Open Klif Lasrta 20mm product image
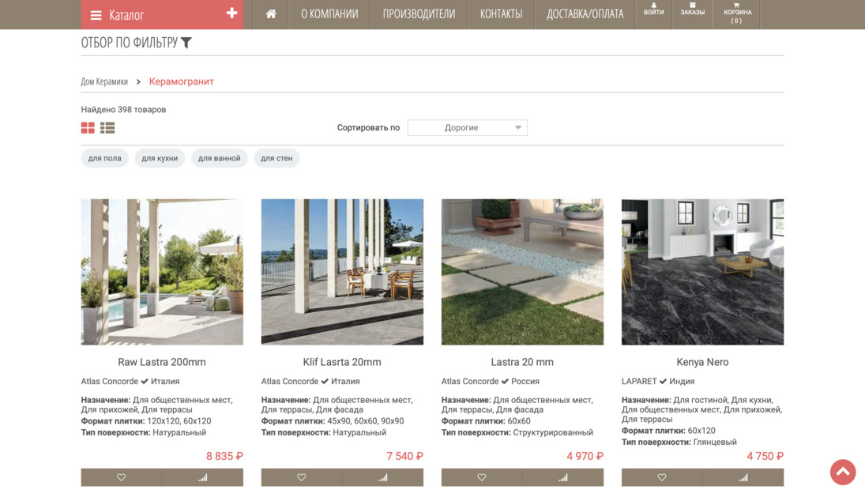The width and height of the screenshot is (865, 490). 343,272
